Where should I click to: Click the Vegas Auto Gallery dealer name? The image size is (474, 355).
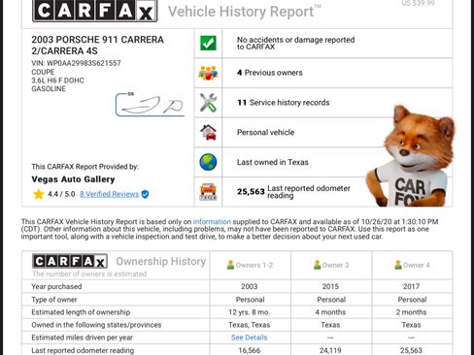(x=73, y=179)
